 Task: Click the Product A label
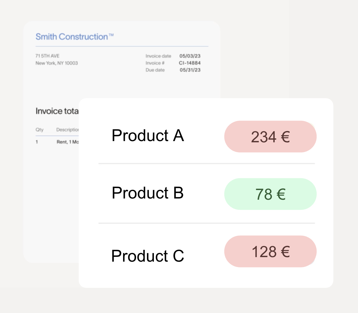coord(148,135)
